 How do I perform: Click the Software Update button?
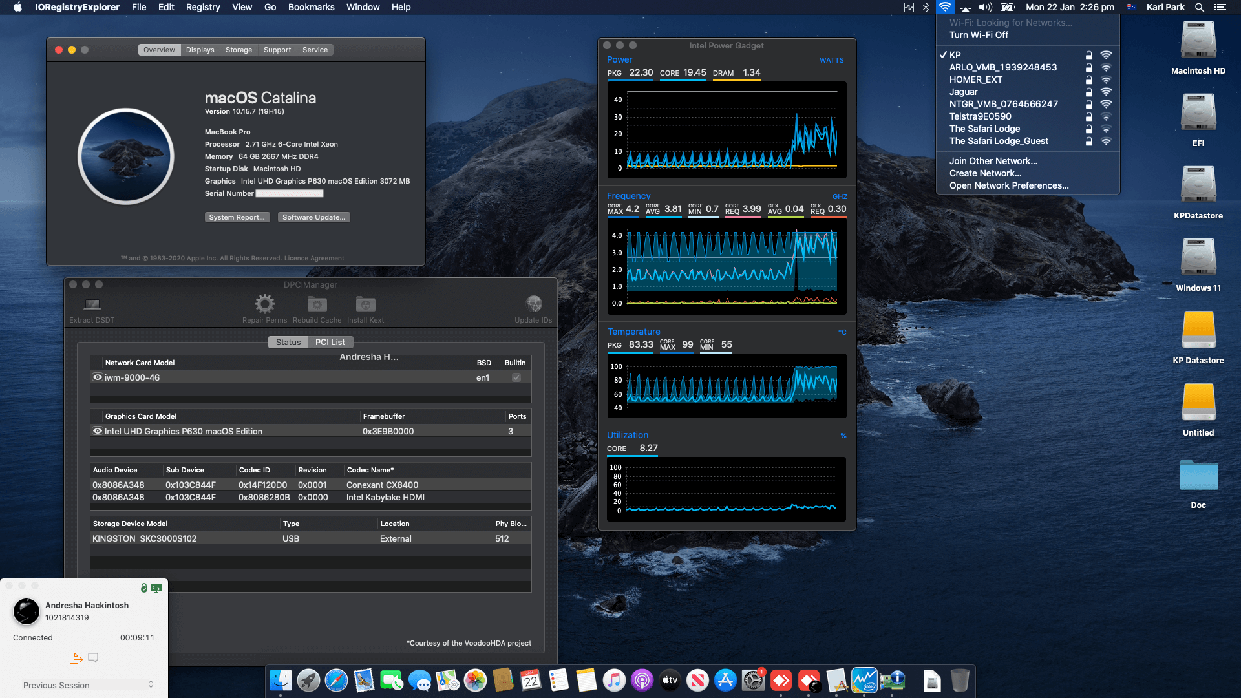[x=313, y=217]
